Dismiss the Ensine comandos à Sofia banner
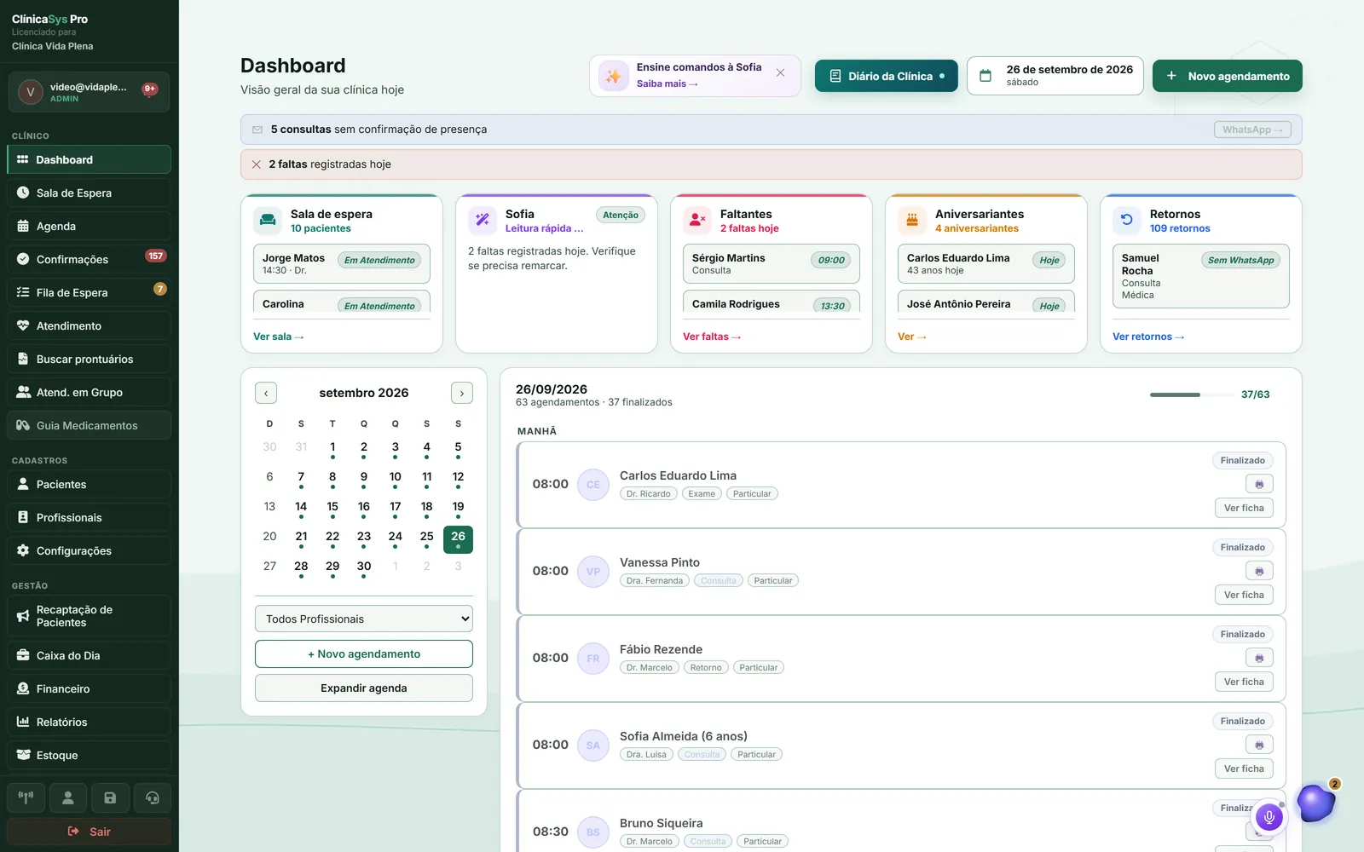 (x=780, y=73)
